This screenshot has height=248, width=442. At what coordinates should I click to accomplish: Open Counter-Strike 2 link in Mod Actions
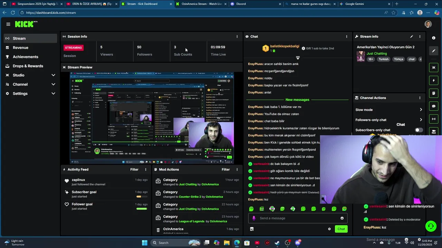[190, 197]
